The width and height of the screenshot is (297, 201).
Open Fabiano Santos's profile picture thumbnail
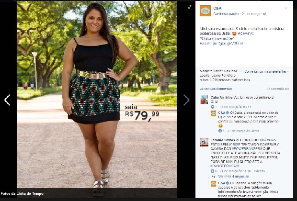204,142
